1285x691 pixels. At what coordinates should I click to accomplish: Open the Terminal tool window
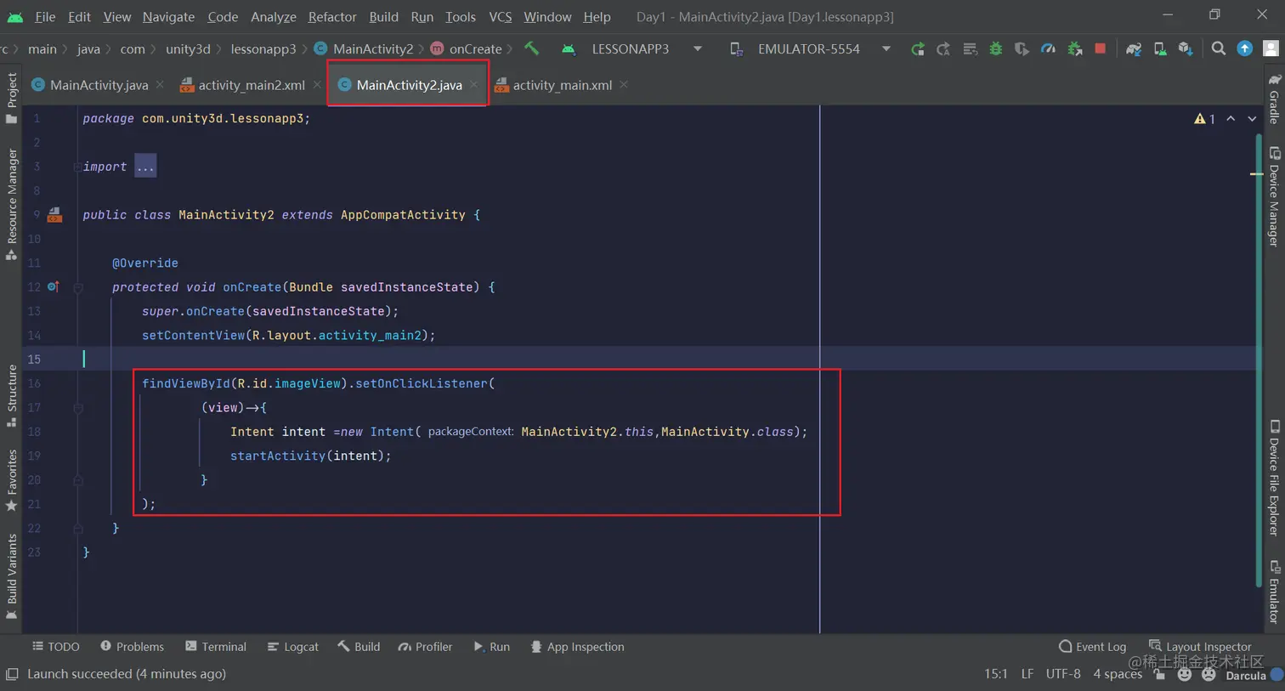(216, 647)
